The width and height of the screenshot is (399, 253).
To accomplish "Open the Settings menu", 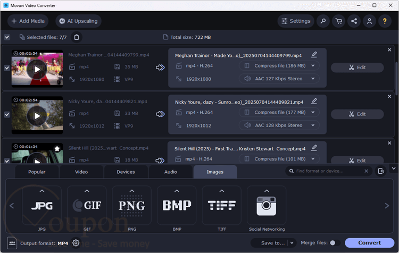I will (x=296, y=21).
